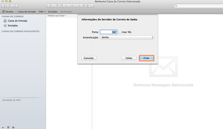The image size is (223, 129).
Task: Compose a new message with pencil icon
Action: (14, 6)
